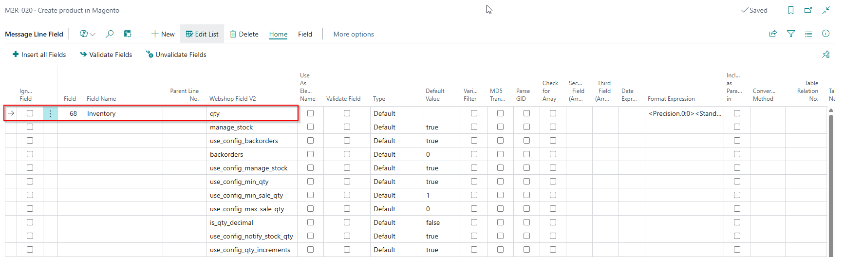Open the Type dropdown for the qty row

coord(396,113)
